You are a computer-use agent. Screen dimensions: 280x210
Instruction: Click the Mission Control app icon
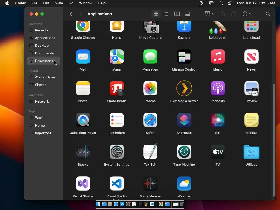coord(184,57)
